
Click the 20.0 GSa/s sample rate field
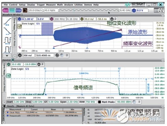(35, 10)
